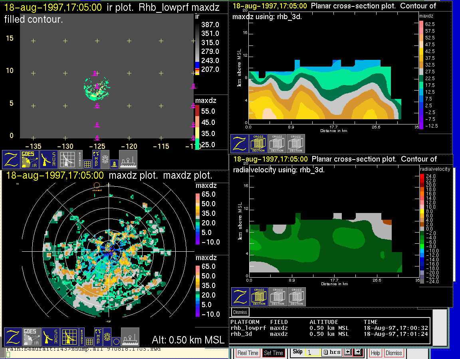Viewport: 460px width, 359px height.
Task: Dismiss the platform field info panel
Action: tap(240, 312)
